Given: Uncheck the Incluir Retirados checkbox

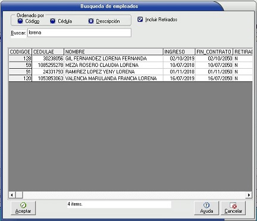Looking at the screenshot, I should (140, 20).
